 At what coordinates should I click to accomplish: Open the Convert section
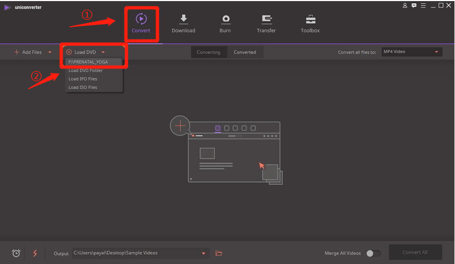(x=141, y=24)
